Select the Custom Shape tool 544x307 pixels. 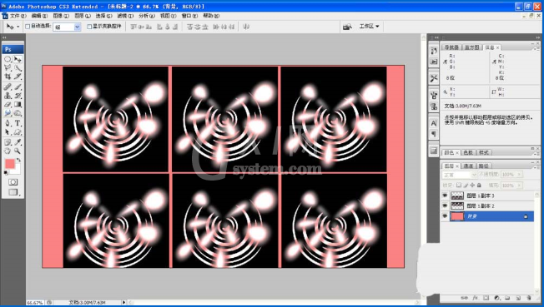point(18,131)
